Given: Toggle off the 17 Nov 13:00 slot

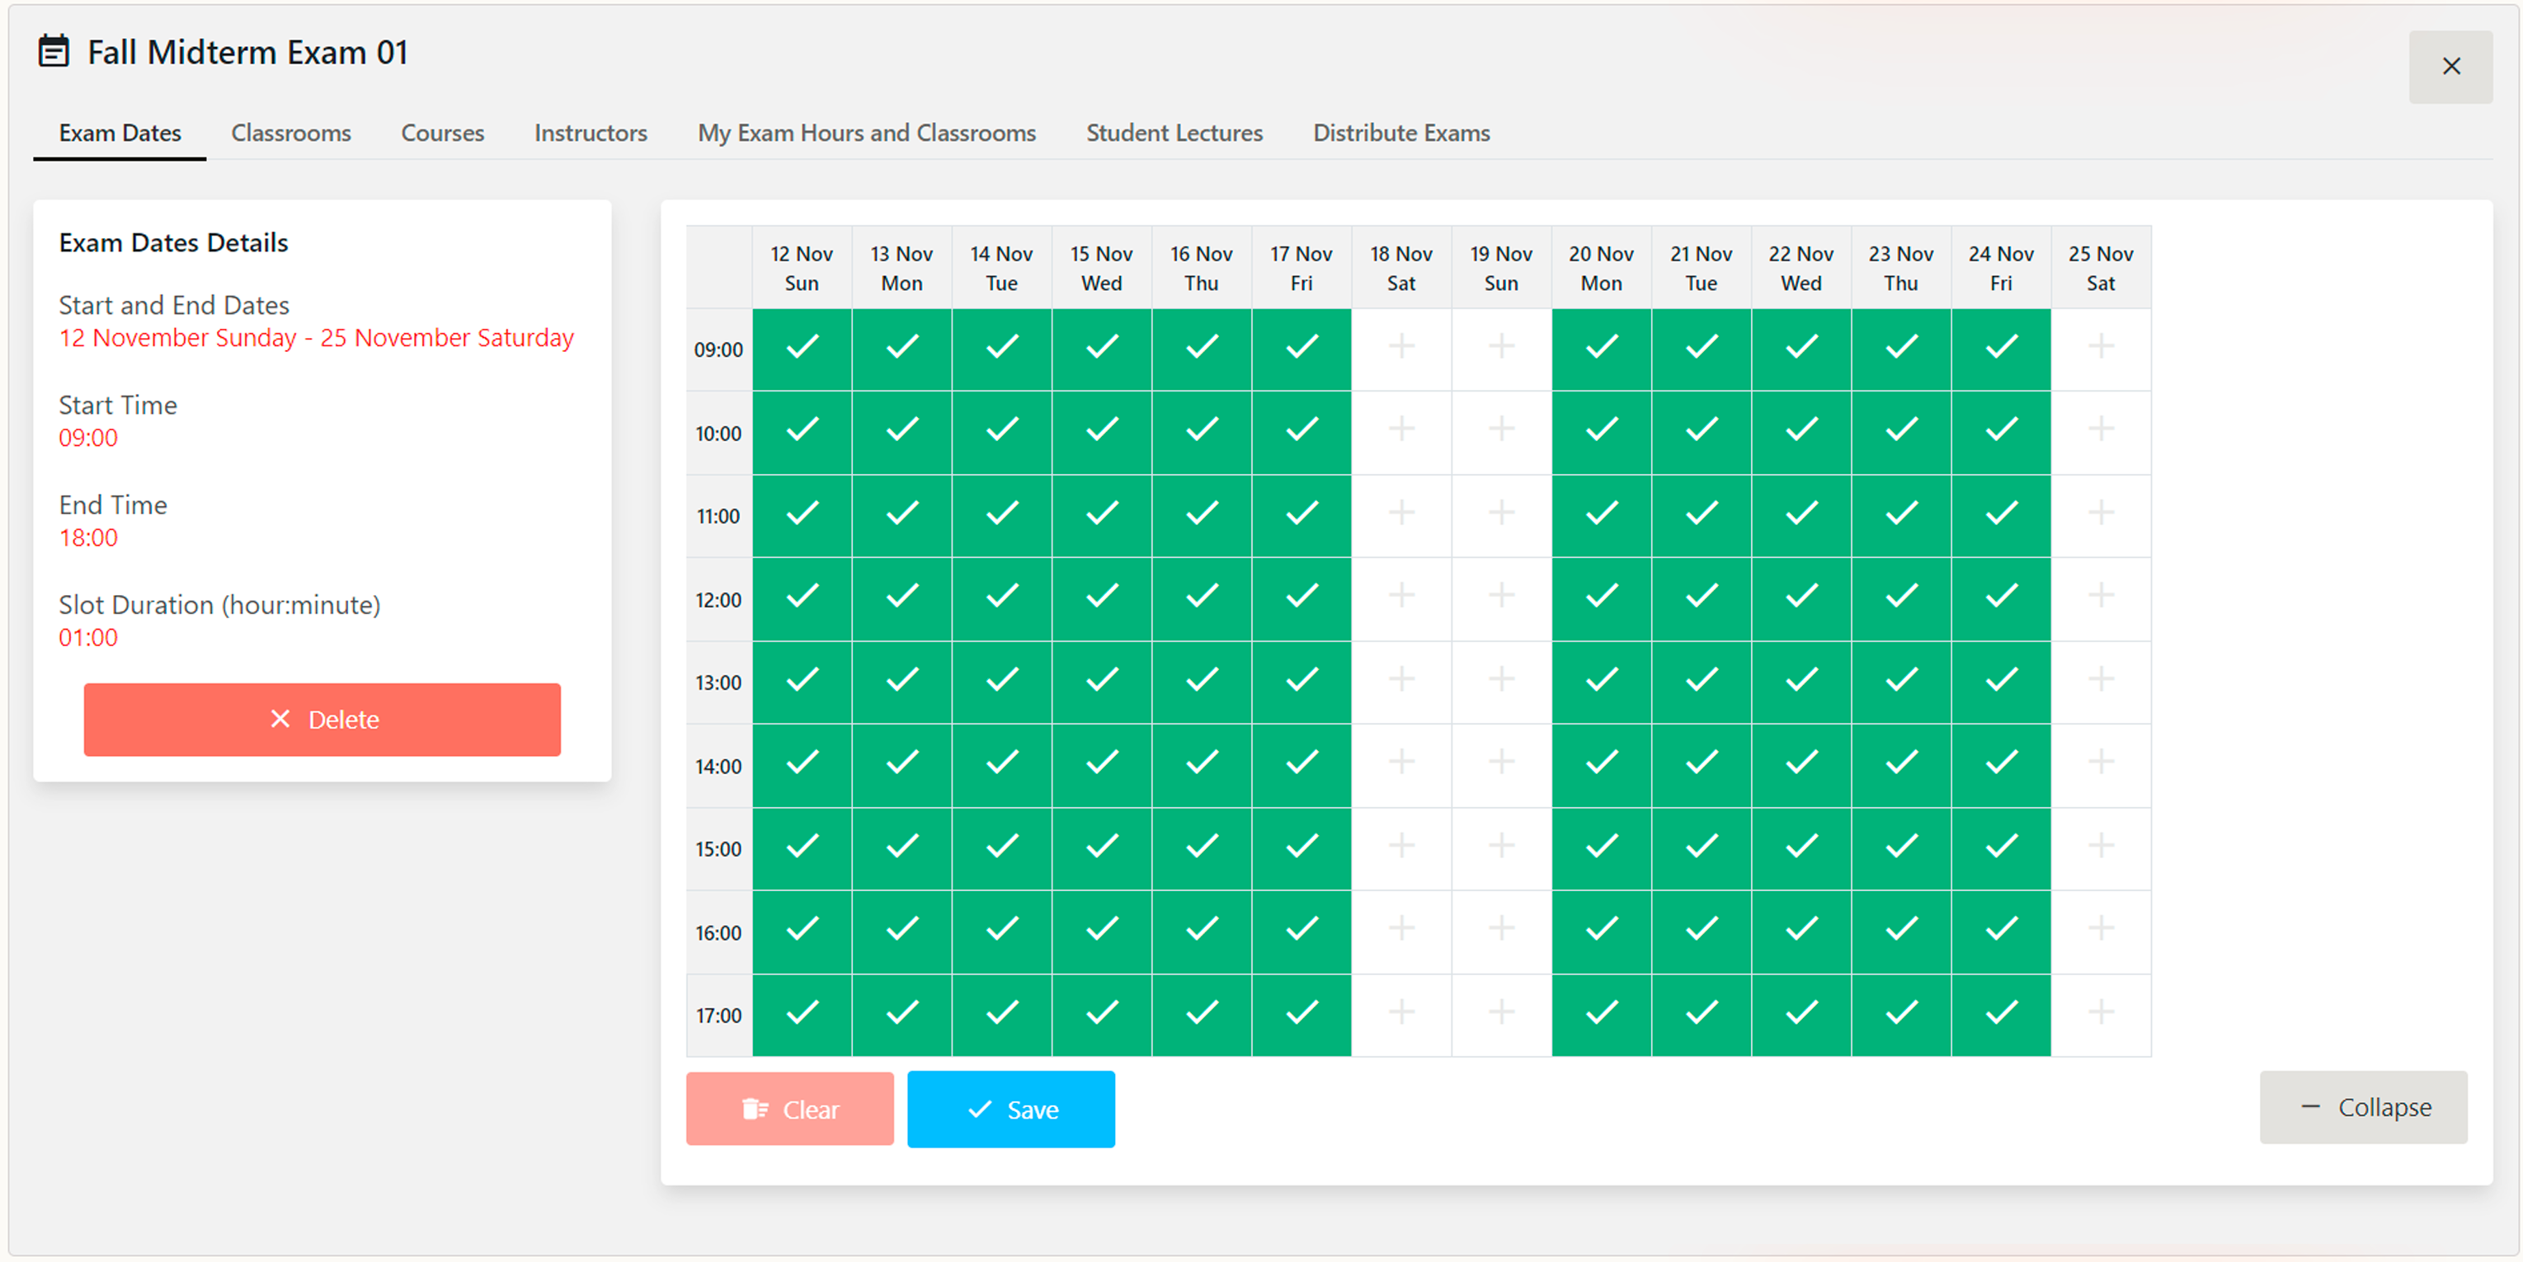Looking at the screenshot, I should click(x=1301, y=682).
